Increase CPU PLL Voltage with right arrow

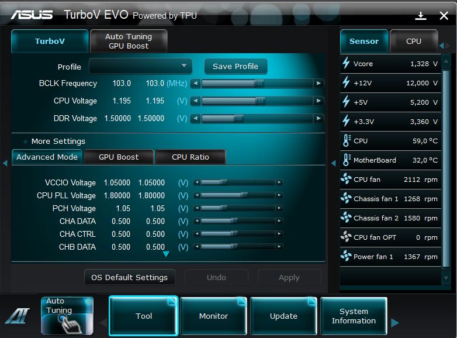point(279,195)
